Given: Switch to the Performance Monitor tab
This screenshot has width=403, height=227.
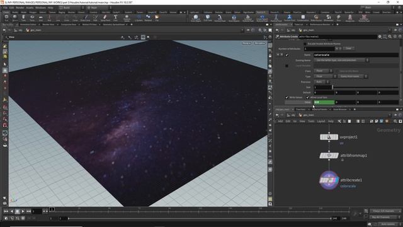Looking at the screenshot, I should [320, 25].
